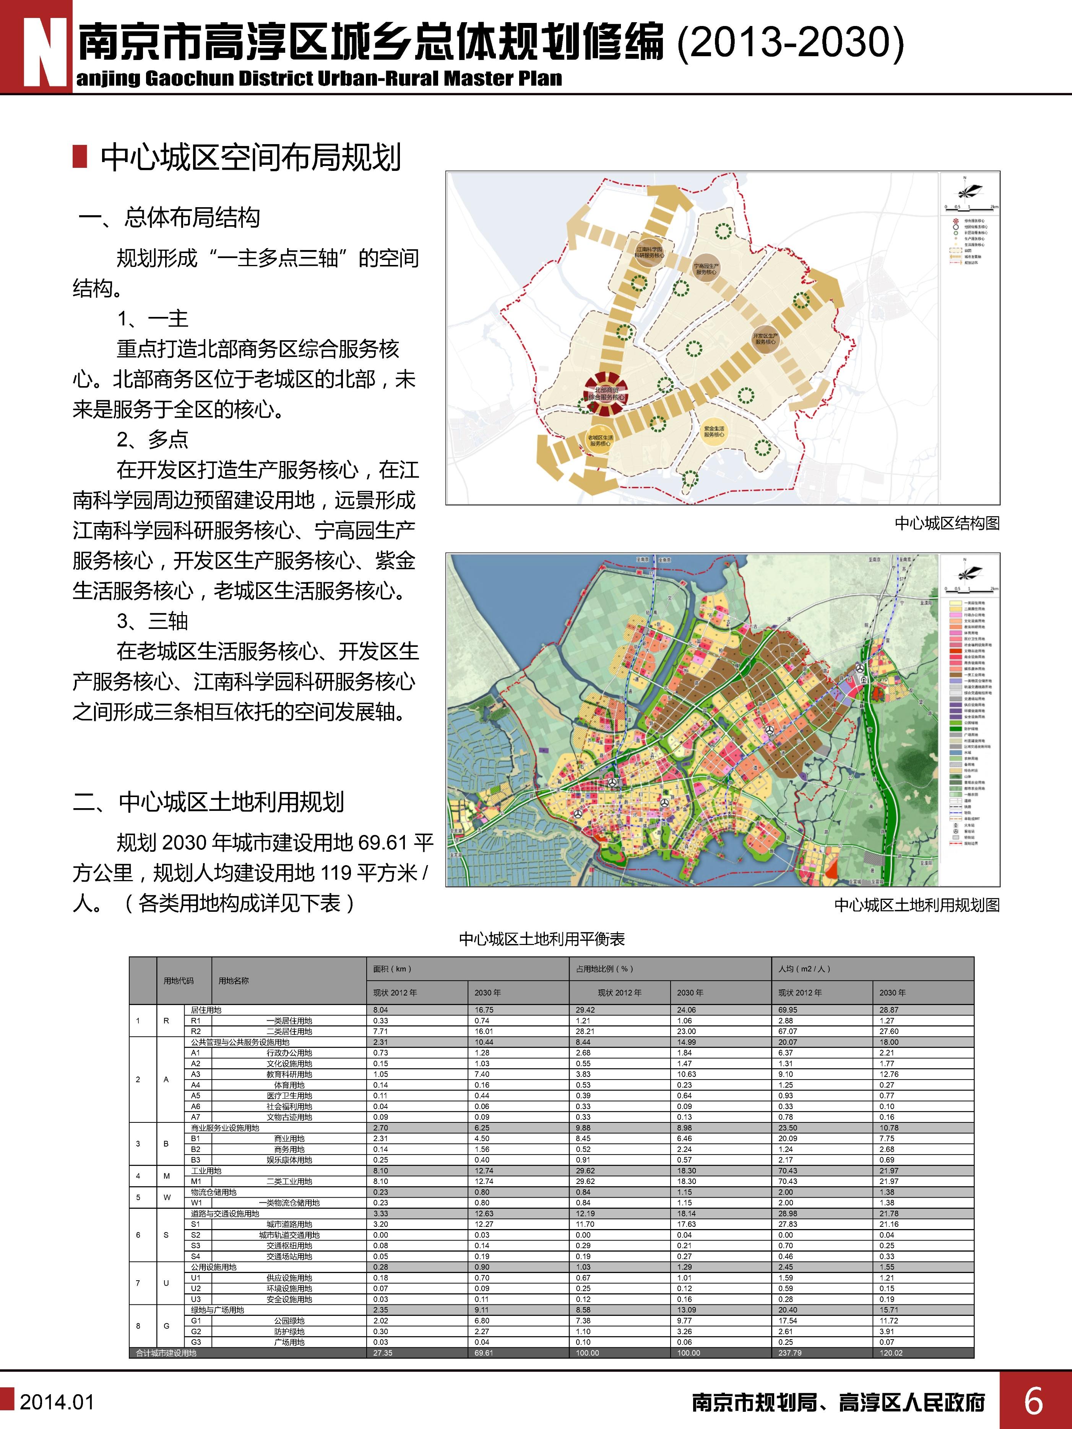Image resolution: width=1072 pixels, height=1429 pixels.
Task: Click the R2 row label 二类居住用地
Action: point(289,1031)
